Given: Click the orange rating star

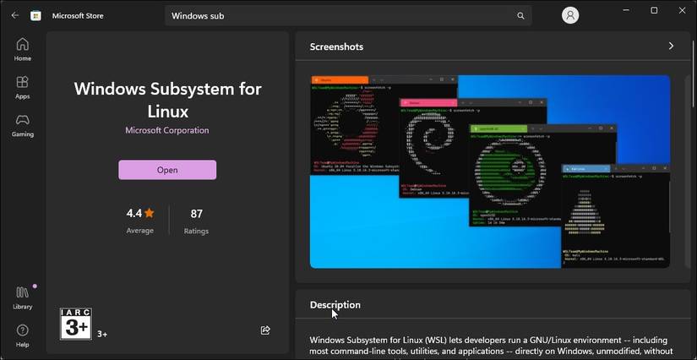Looking at the screenshot, I should [x=150, y=213].
